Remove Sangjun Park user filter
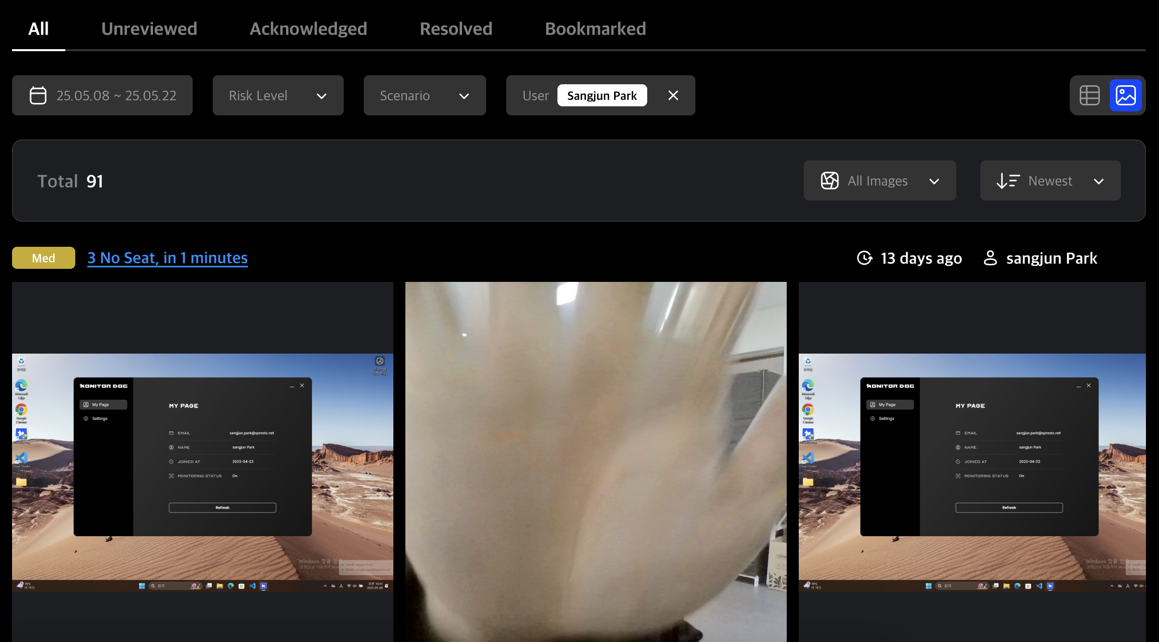 click(673, 95)
